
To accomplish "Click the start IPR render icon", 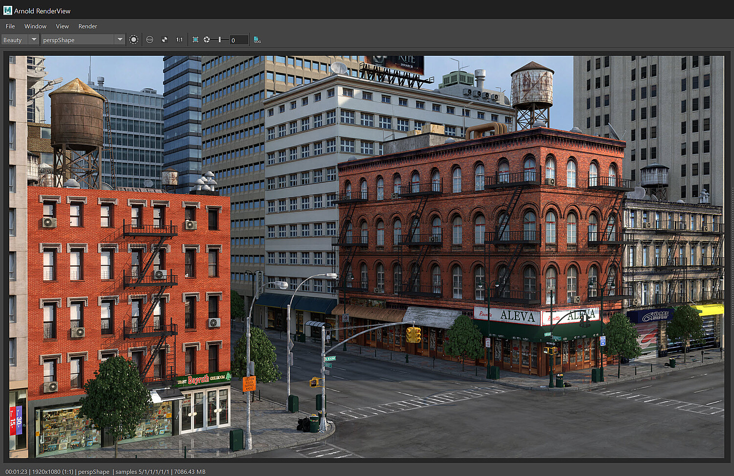I will (134, 40).
